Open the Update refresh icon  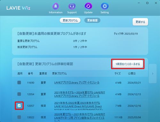pos(88,6)
